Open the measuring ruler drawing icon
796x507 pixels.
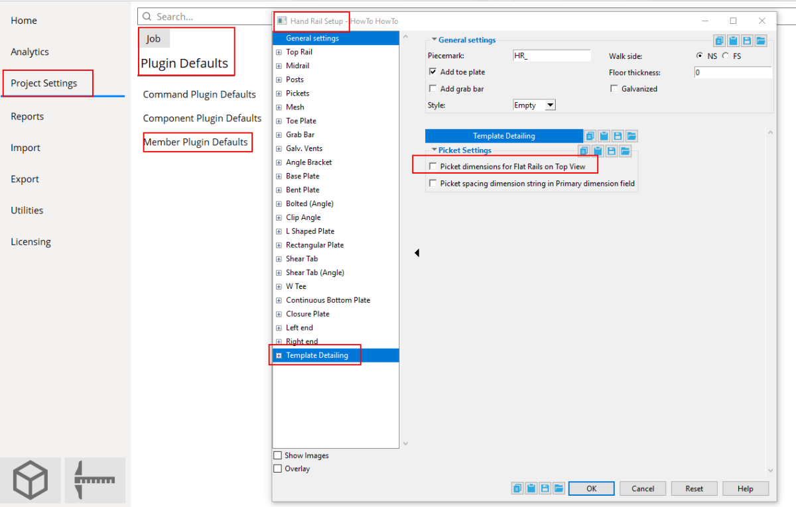[x=95, y=480]
